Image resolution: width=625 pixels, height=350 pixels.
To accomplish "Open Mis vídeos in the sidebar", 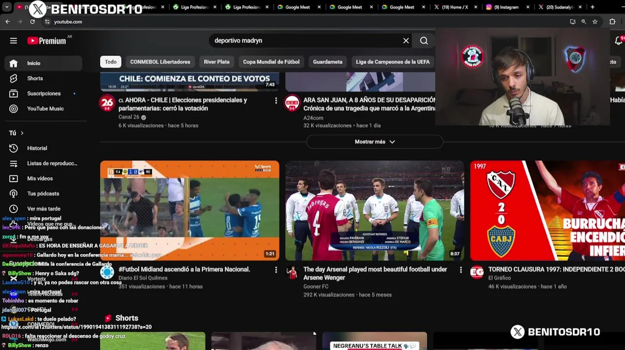I will [x=43, y=178].
